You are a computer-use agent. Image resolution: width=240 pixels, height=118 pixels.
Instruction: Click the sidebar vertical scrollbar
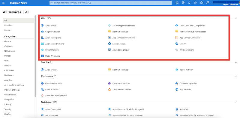click(35, 56)
